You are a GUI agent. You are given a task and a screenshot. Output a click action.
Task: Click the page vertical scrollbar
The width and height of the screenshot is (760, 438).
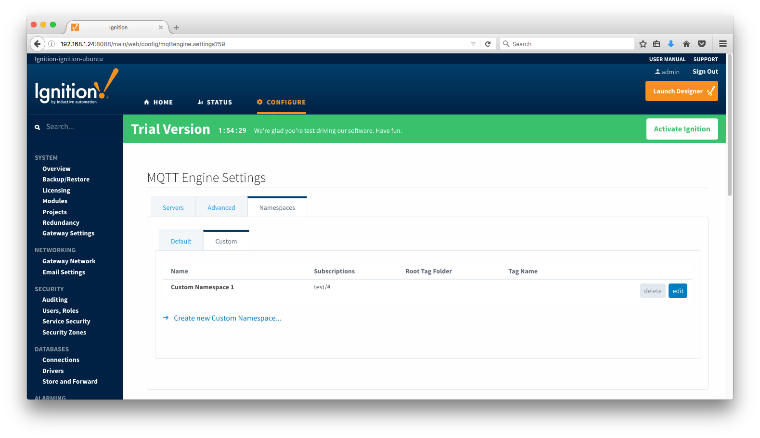point(730,125)
